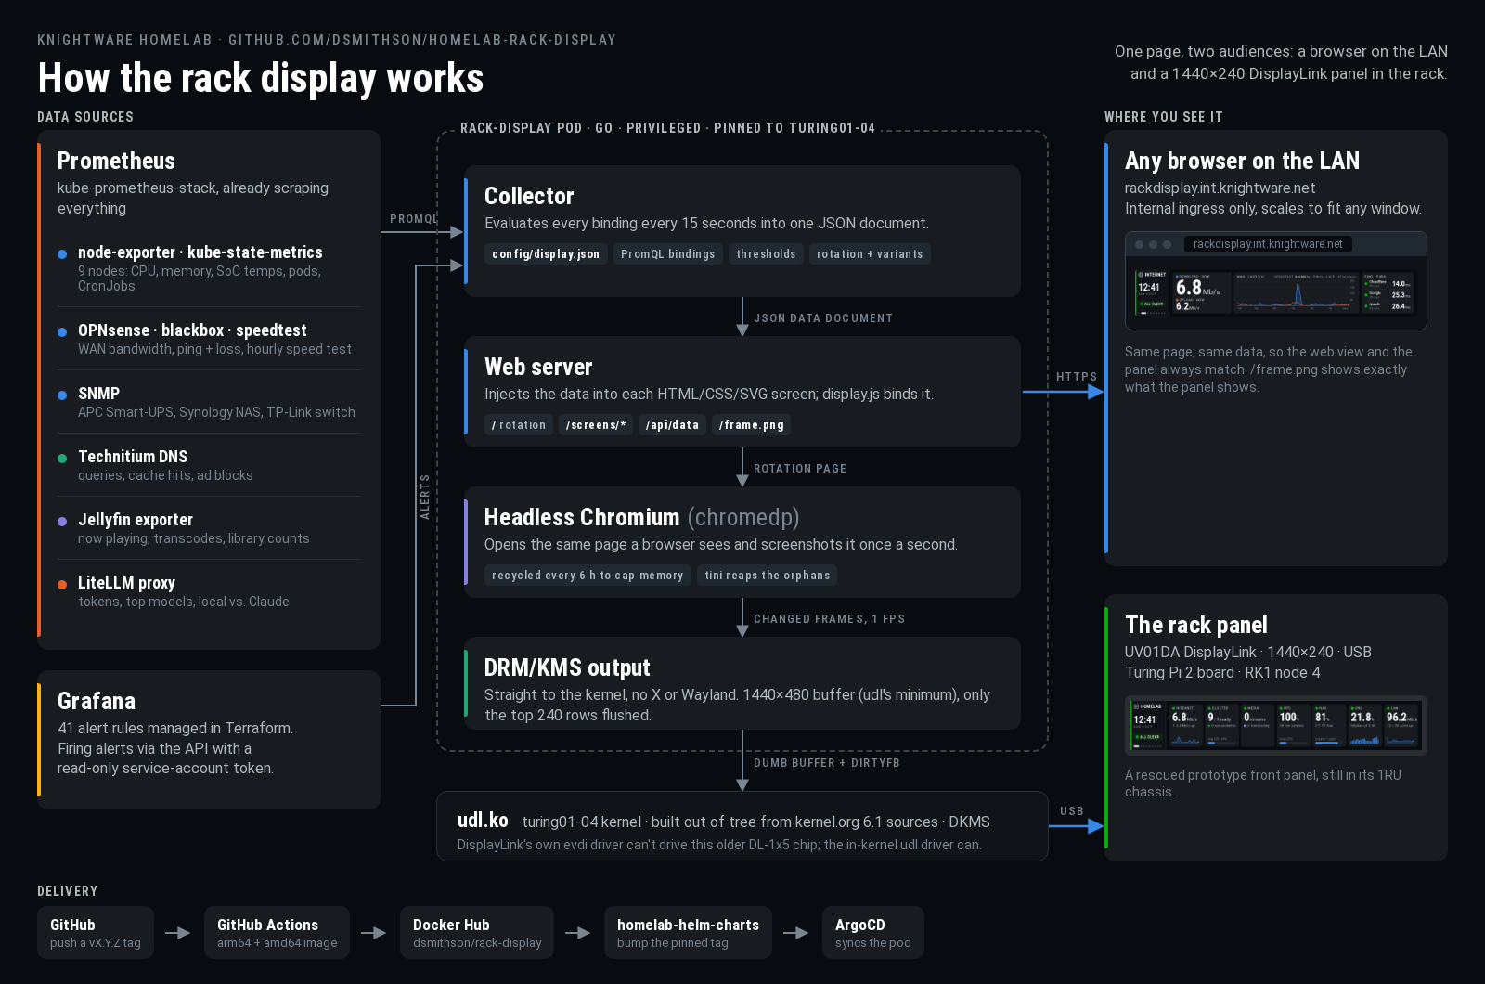Select the Technitium DNS entry
Viewport: 1485px width, 984px height.
tap(209, 464)
